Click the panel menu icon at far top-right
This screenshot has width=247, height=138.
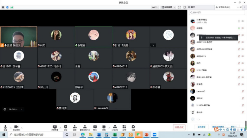pos(245,7)
